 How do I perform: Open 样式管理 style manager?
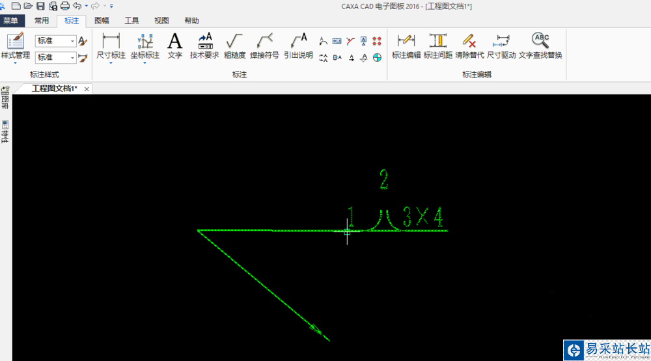coord(16,46)
